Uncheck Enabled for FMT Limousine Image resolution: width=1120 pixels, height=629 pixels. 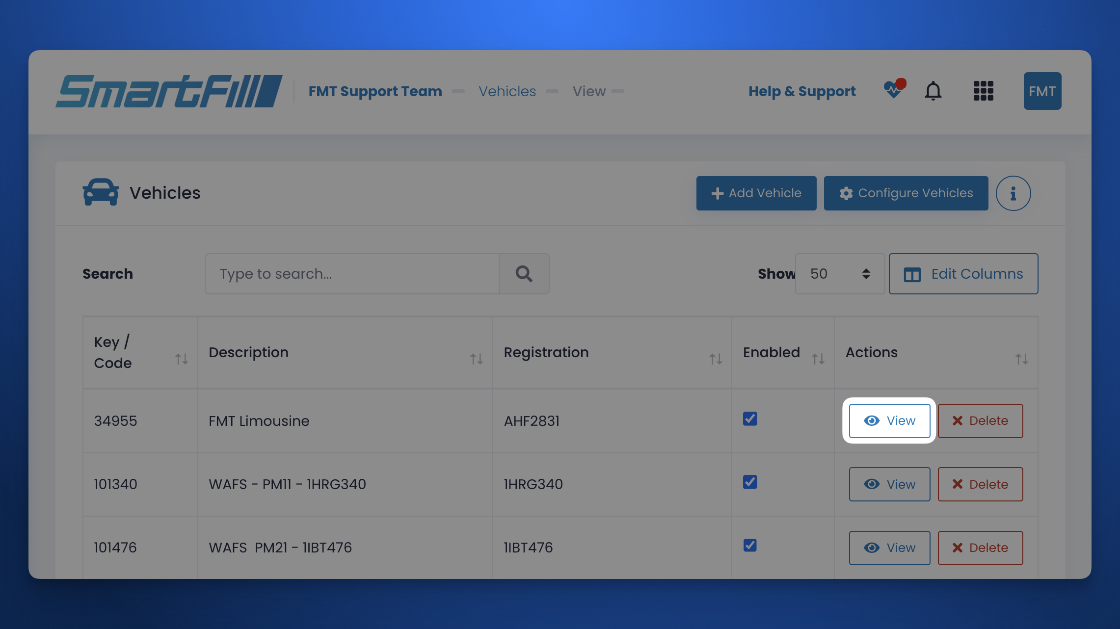tap(750, 419)
